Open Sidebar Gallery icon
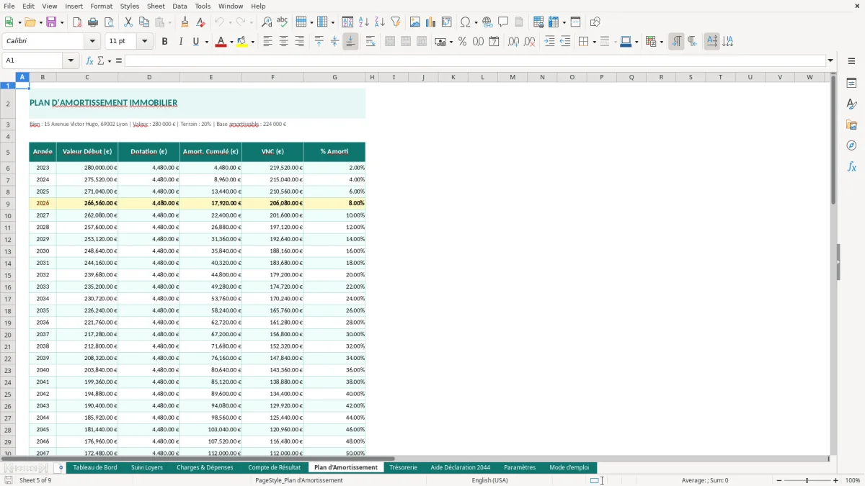Screen dimensions: 865x486 pos(851,125)
